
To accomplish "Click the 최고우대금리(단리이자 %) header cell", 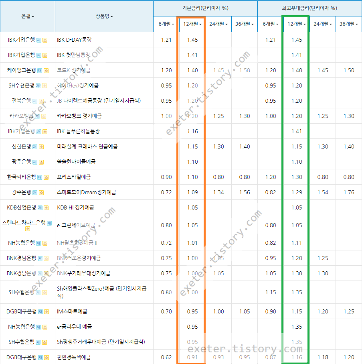I will click(x=309, y=8).
